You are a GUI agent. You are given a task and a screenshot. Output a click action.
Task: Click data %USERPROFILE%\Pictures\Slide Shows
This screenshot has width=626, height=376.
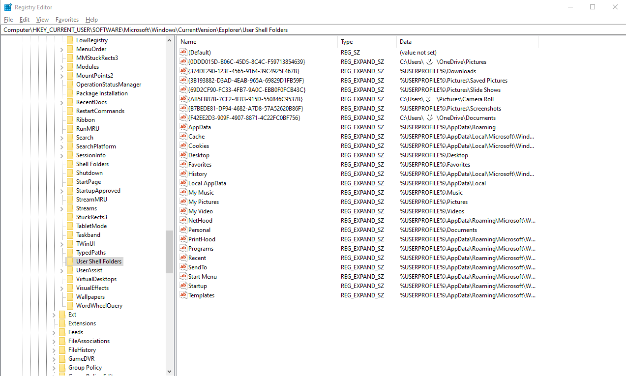[x=450, y=89]
